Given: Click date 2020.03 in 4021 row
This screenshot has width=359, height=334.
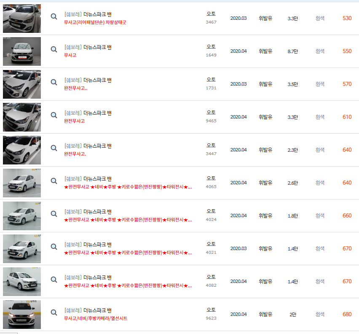Looking at the screenshot, I should [x=238, y=248].
